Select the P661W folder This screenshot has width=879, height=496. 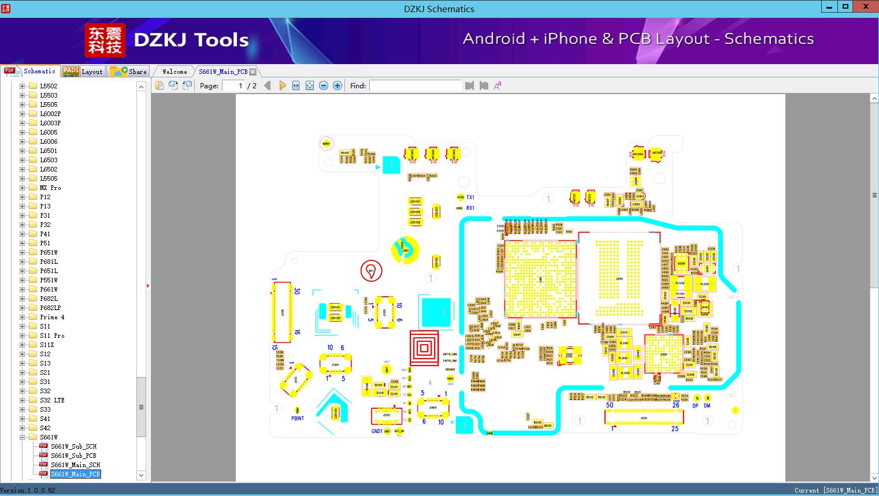coord(49,289)
